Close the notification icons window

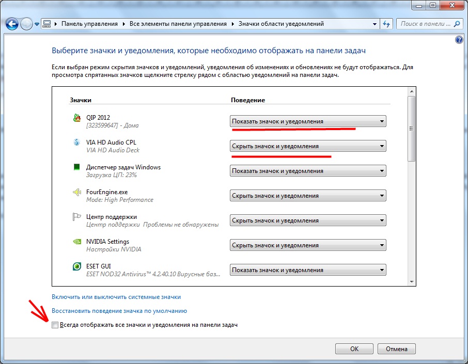[x=452, y=5]
